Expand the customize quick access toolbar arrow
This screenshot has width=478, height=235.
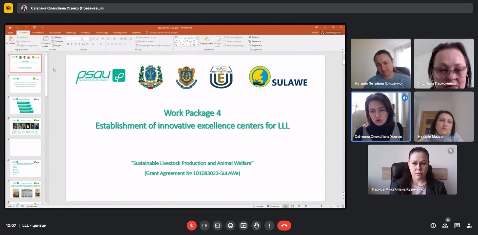click(42, 27)
